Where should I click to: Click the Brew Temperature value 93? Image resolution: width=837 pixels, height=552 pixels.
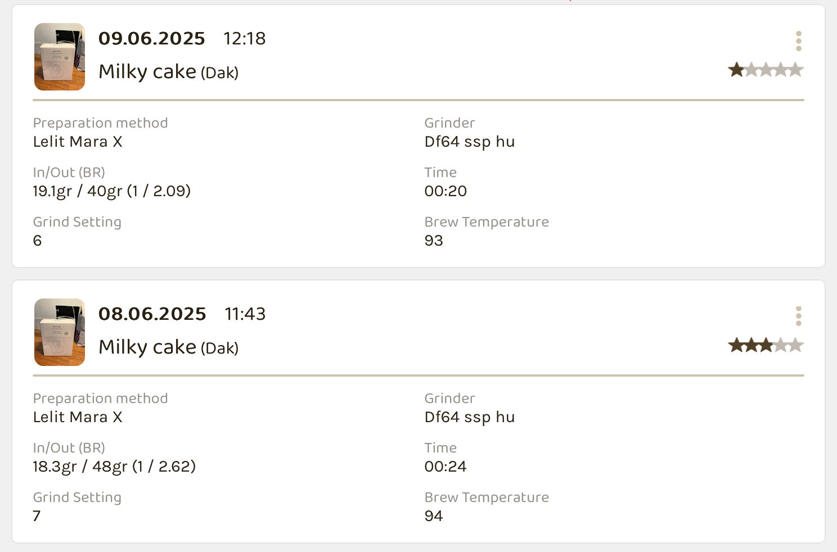pyautogui.click(x=434, y=241)
